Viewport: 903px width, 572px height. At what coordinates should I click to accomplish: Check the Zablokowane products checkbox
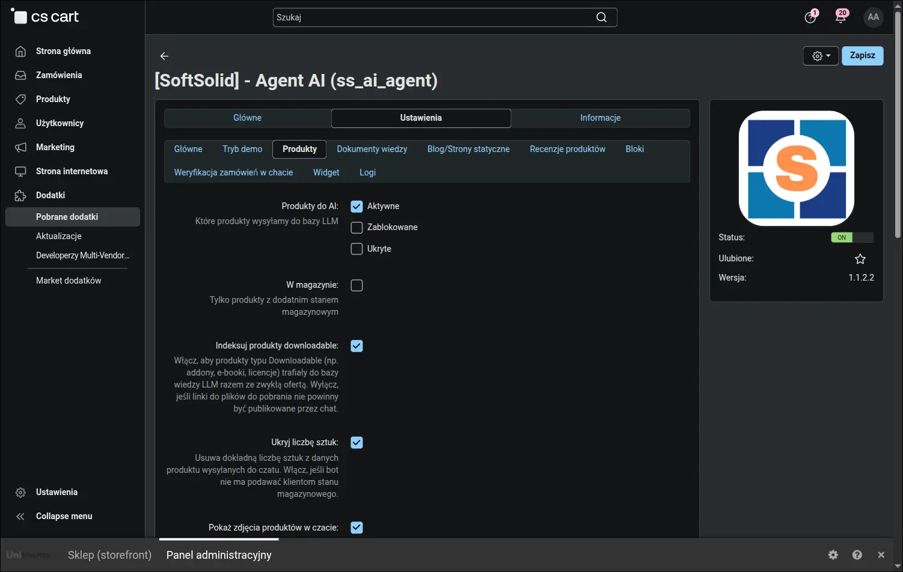point(357,228)
